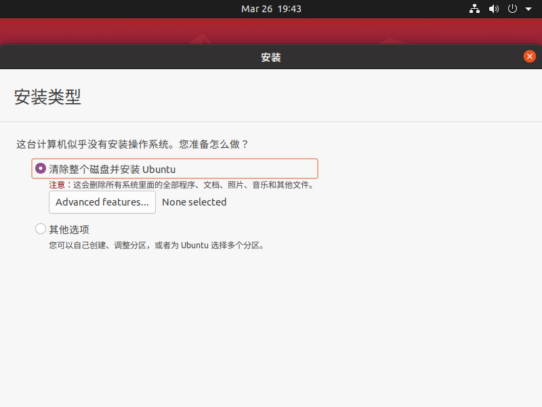The image size is (542, 407).
Task: Close the 安装 installer window
Action: pos(530,56)
